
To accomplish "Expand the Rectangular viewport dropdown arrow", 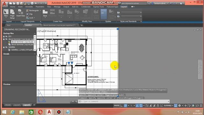I will point(40,11).
